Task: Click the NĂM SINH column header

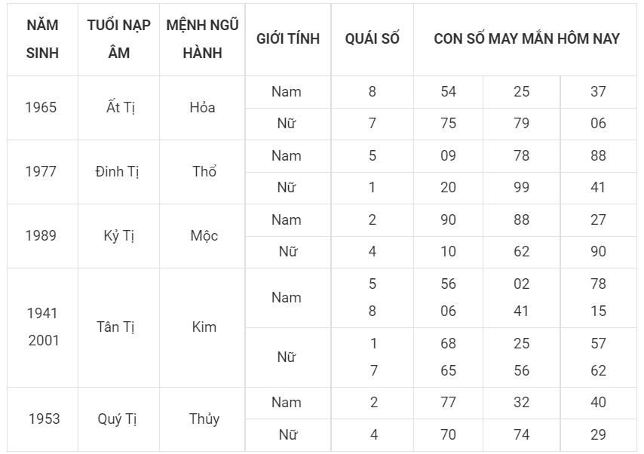Action: (42, 39)
